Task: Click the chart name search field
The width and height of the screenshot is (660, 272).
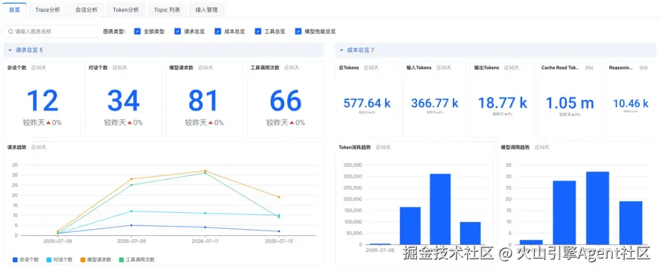Action: click(51, 31)
